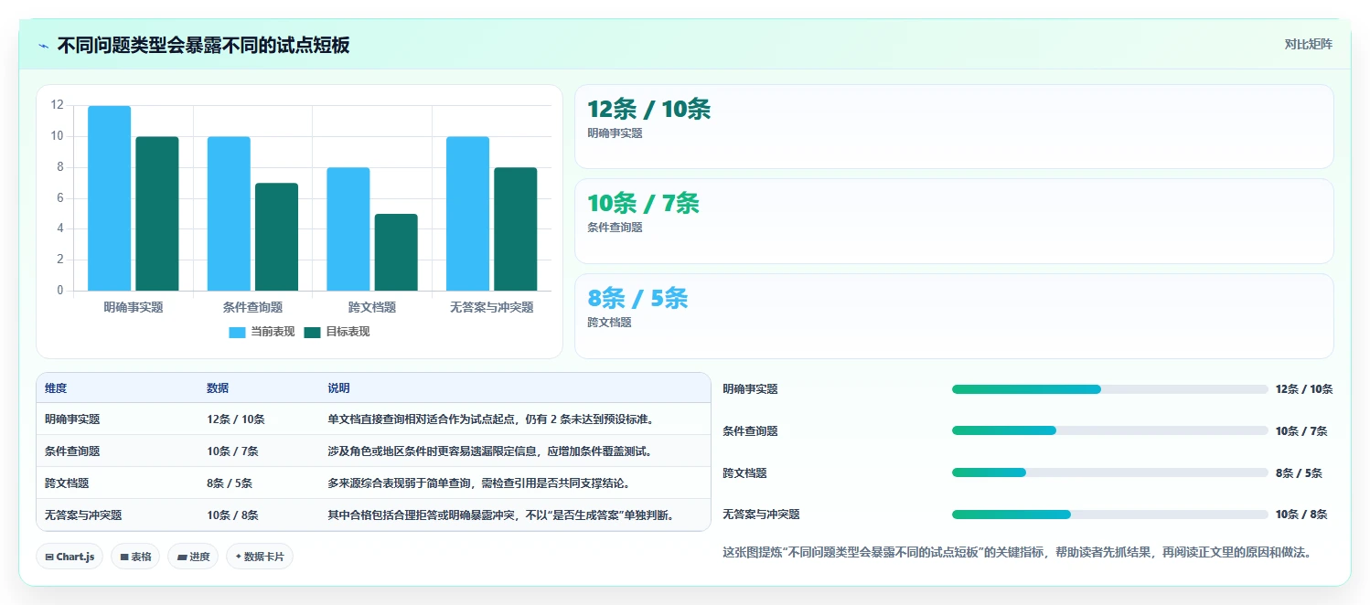Click the 进度 tag chip
The height and width of the screenshot is (605, 1370).
(x=193, y=557)
